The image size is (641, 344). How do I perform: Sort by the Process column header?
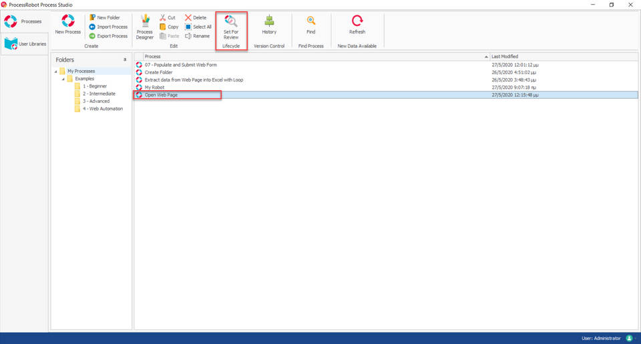tap(316, 57)
